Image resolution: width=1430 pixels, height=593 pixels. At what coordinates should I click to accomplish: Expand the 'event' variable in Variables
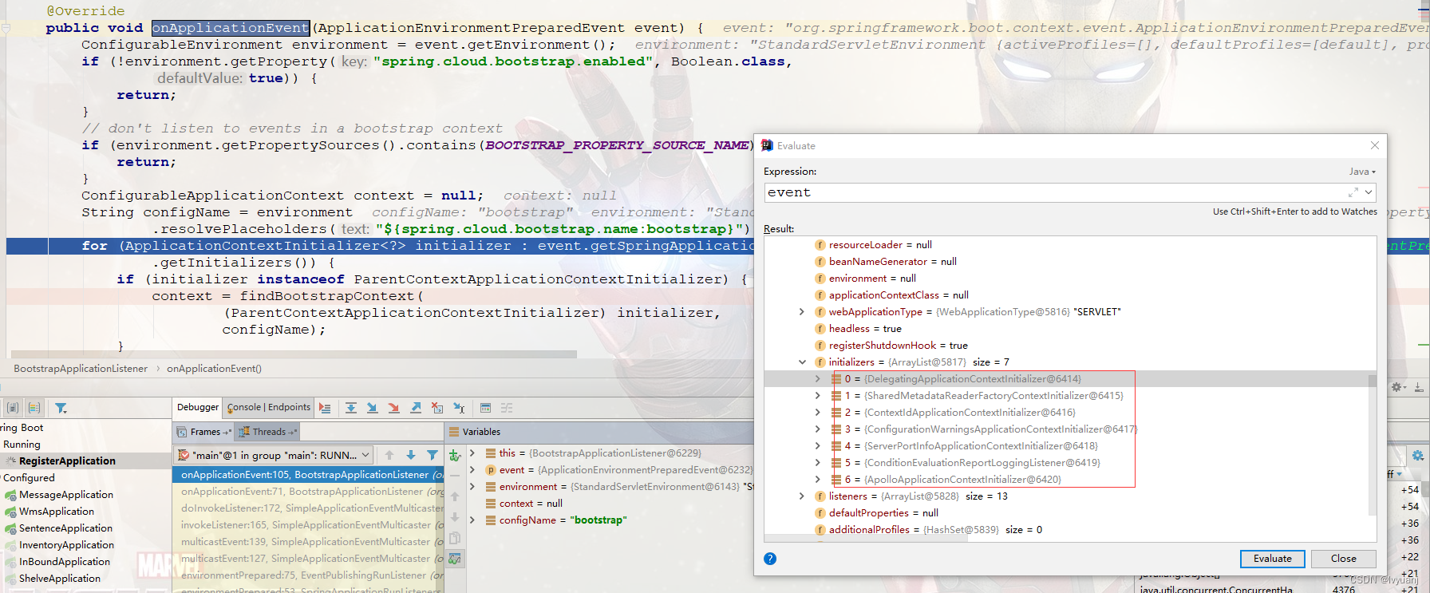coord(472,470)
